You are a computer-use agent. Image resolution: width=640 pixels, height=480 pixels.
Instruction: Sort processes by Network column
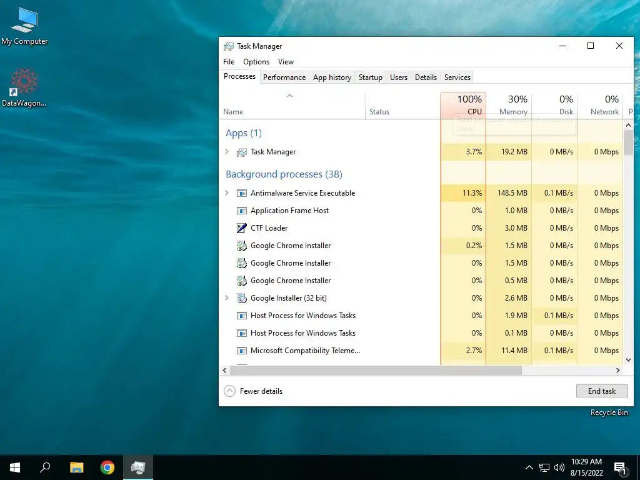(601, 105)
